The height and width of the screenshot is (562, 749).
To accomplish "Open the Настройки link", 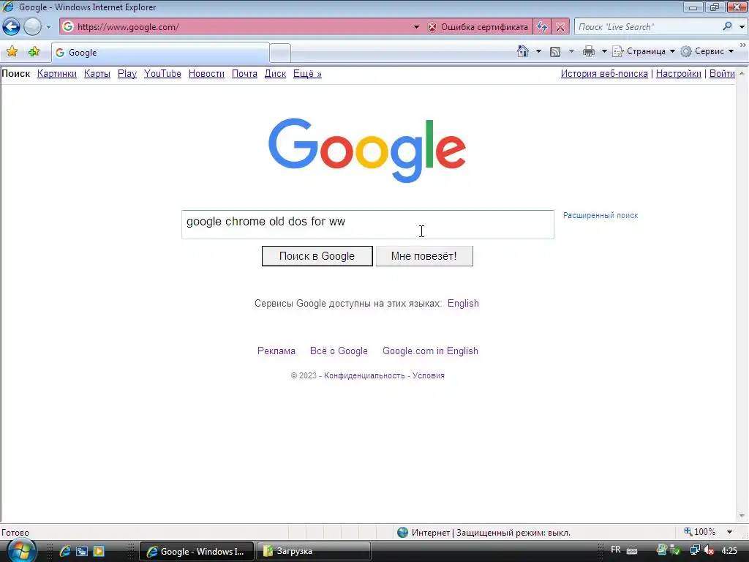I will (x=678, y=74).
